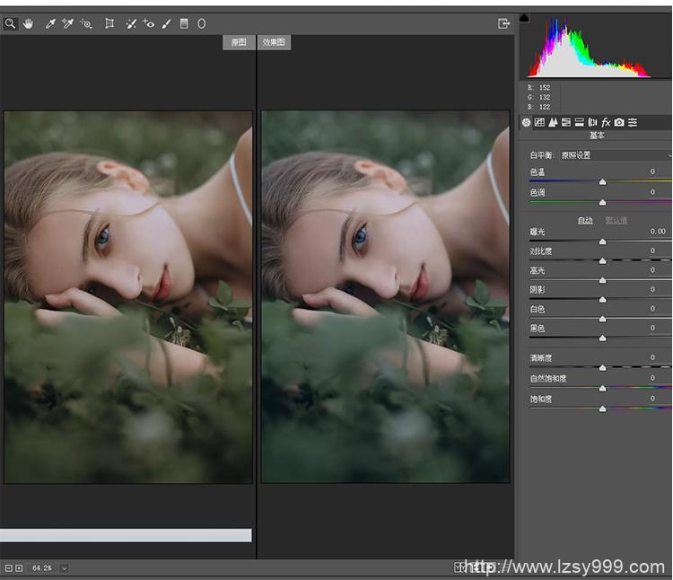Open the Camera Calibration panel

[619, 122]
